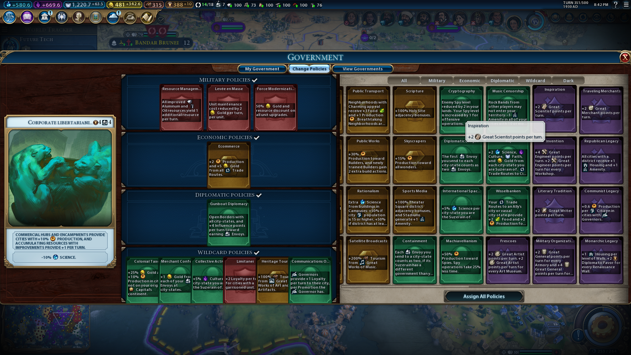Toggle the Economic Policies checkmark
The width and height of the screenshot is (631, 355).
coord(257,138)
